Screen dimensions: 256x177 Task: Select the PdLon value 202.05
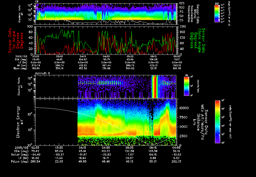tap(176, 161)
